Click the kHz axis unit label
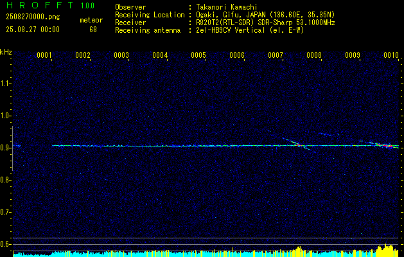 pos(6,52)
